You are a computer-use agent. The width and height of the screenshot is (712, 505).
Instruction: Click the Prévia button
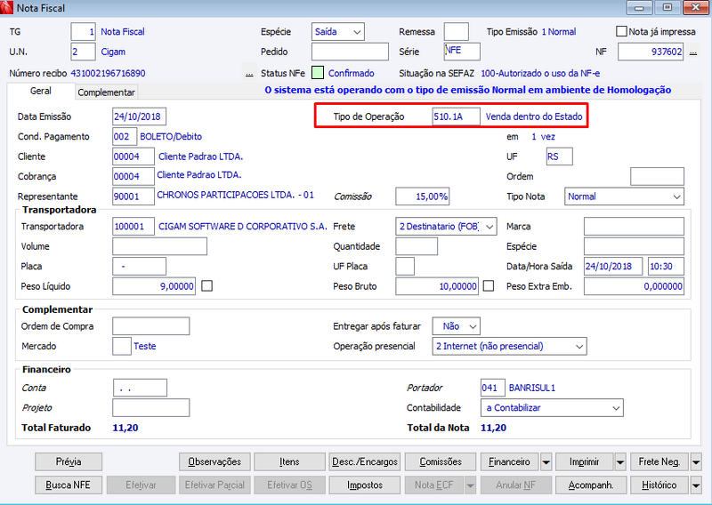click(x=69, y=462)
